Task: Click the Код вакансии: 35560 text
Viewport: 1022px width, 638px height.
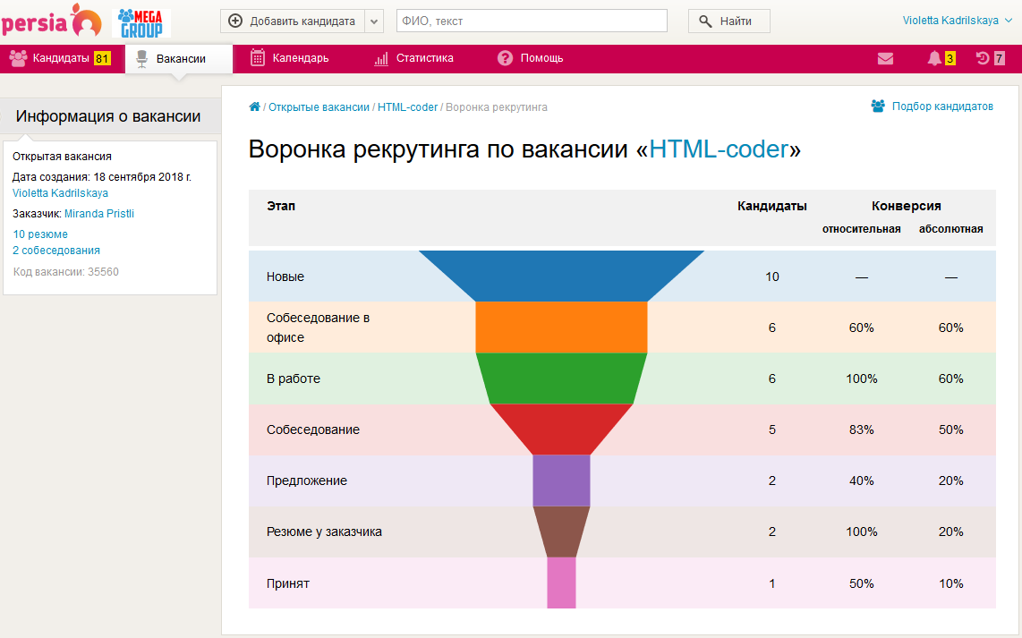Action: pyautogui.click(x=66, y=272)
